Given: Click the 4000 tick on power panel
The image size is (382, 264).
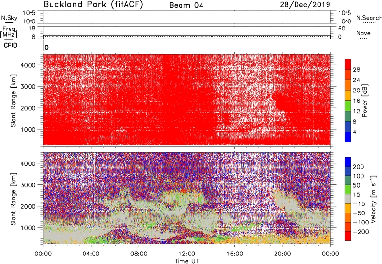Looking at the screenshot, I should click(28, 65).
